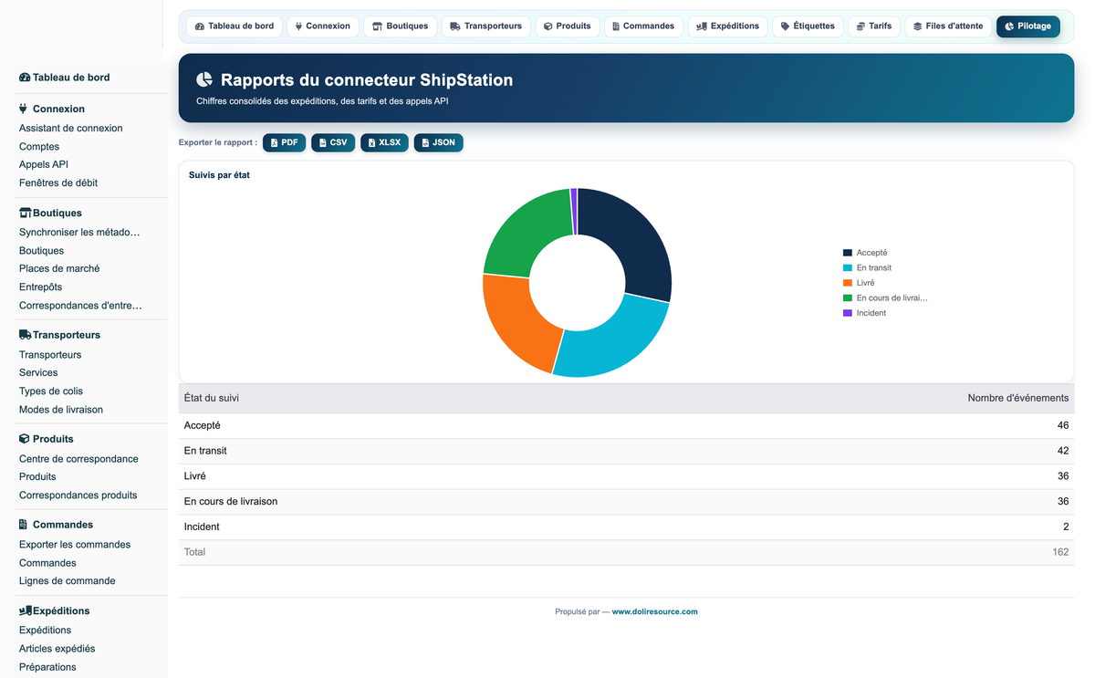Viewport: 1095px width, 678px height.
Task: Select the Accepté table row label
Action: coord(202,426)
